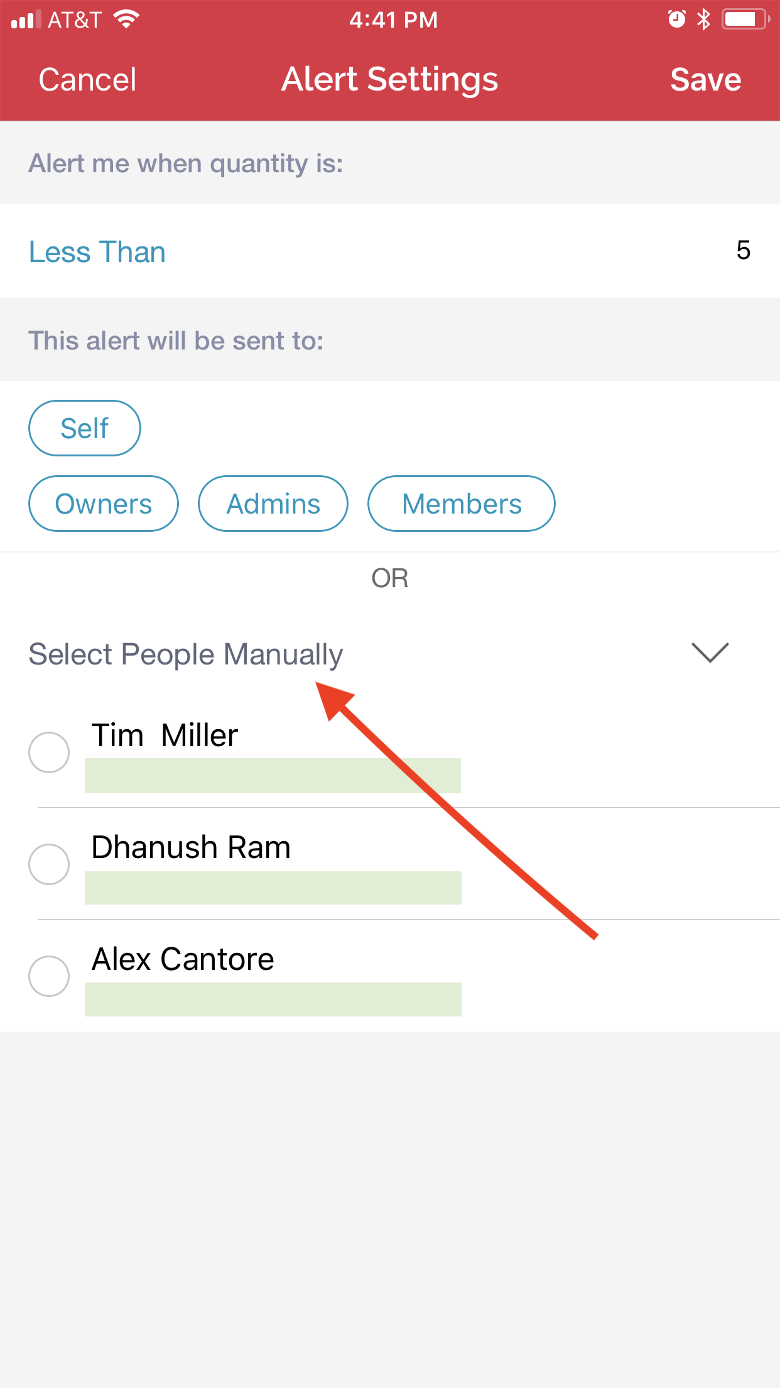
Task: Toggle the Members recipient chip
Action: point(462,504)
